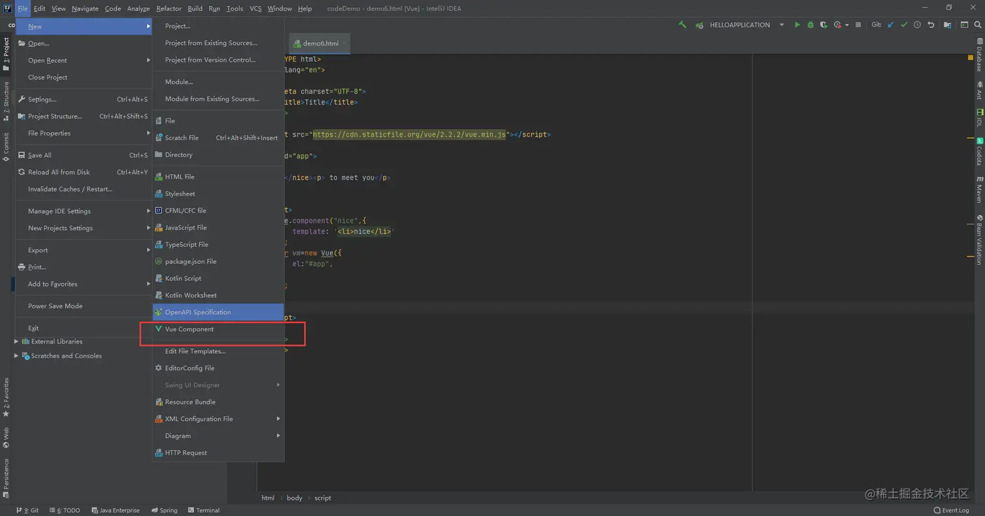985x516 pixels.
Task: Click the Git Rollback arrow icon
Action: pyautogui.click(x=931, y=25)
